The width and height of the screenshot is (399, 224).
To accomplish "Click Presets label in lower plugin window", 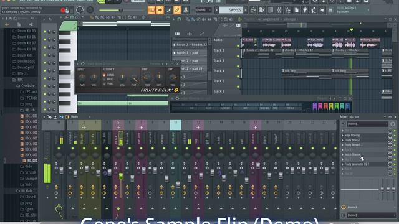I will (x=322, y=98).
